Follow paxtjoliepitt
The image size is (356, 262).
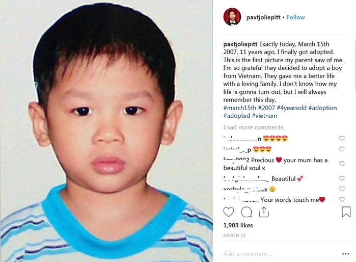[x=295, y=17]
